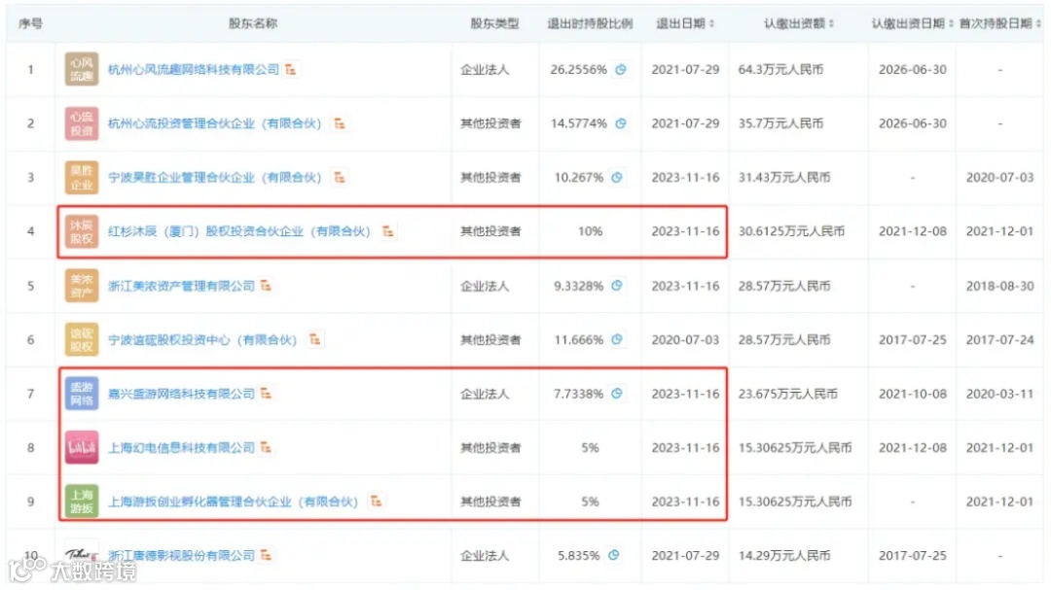The height and width of the screenshot is (590, 1051).
Task: Click the 昊胜企业 company logo tile
Action: coord(82,178)
